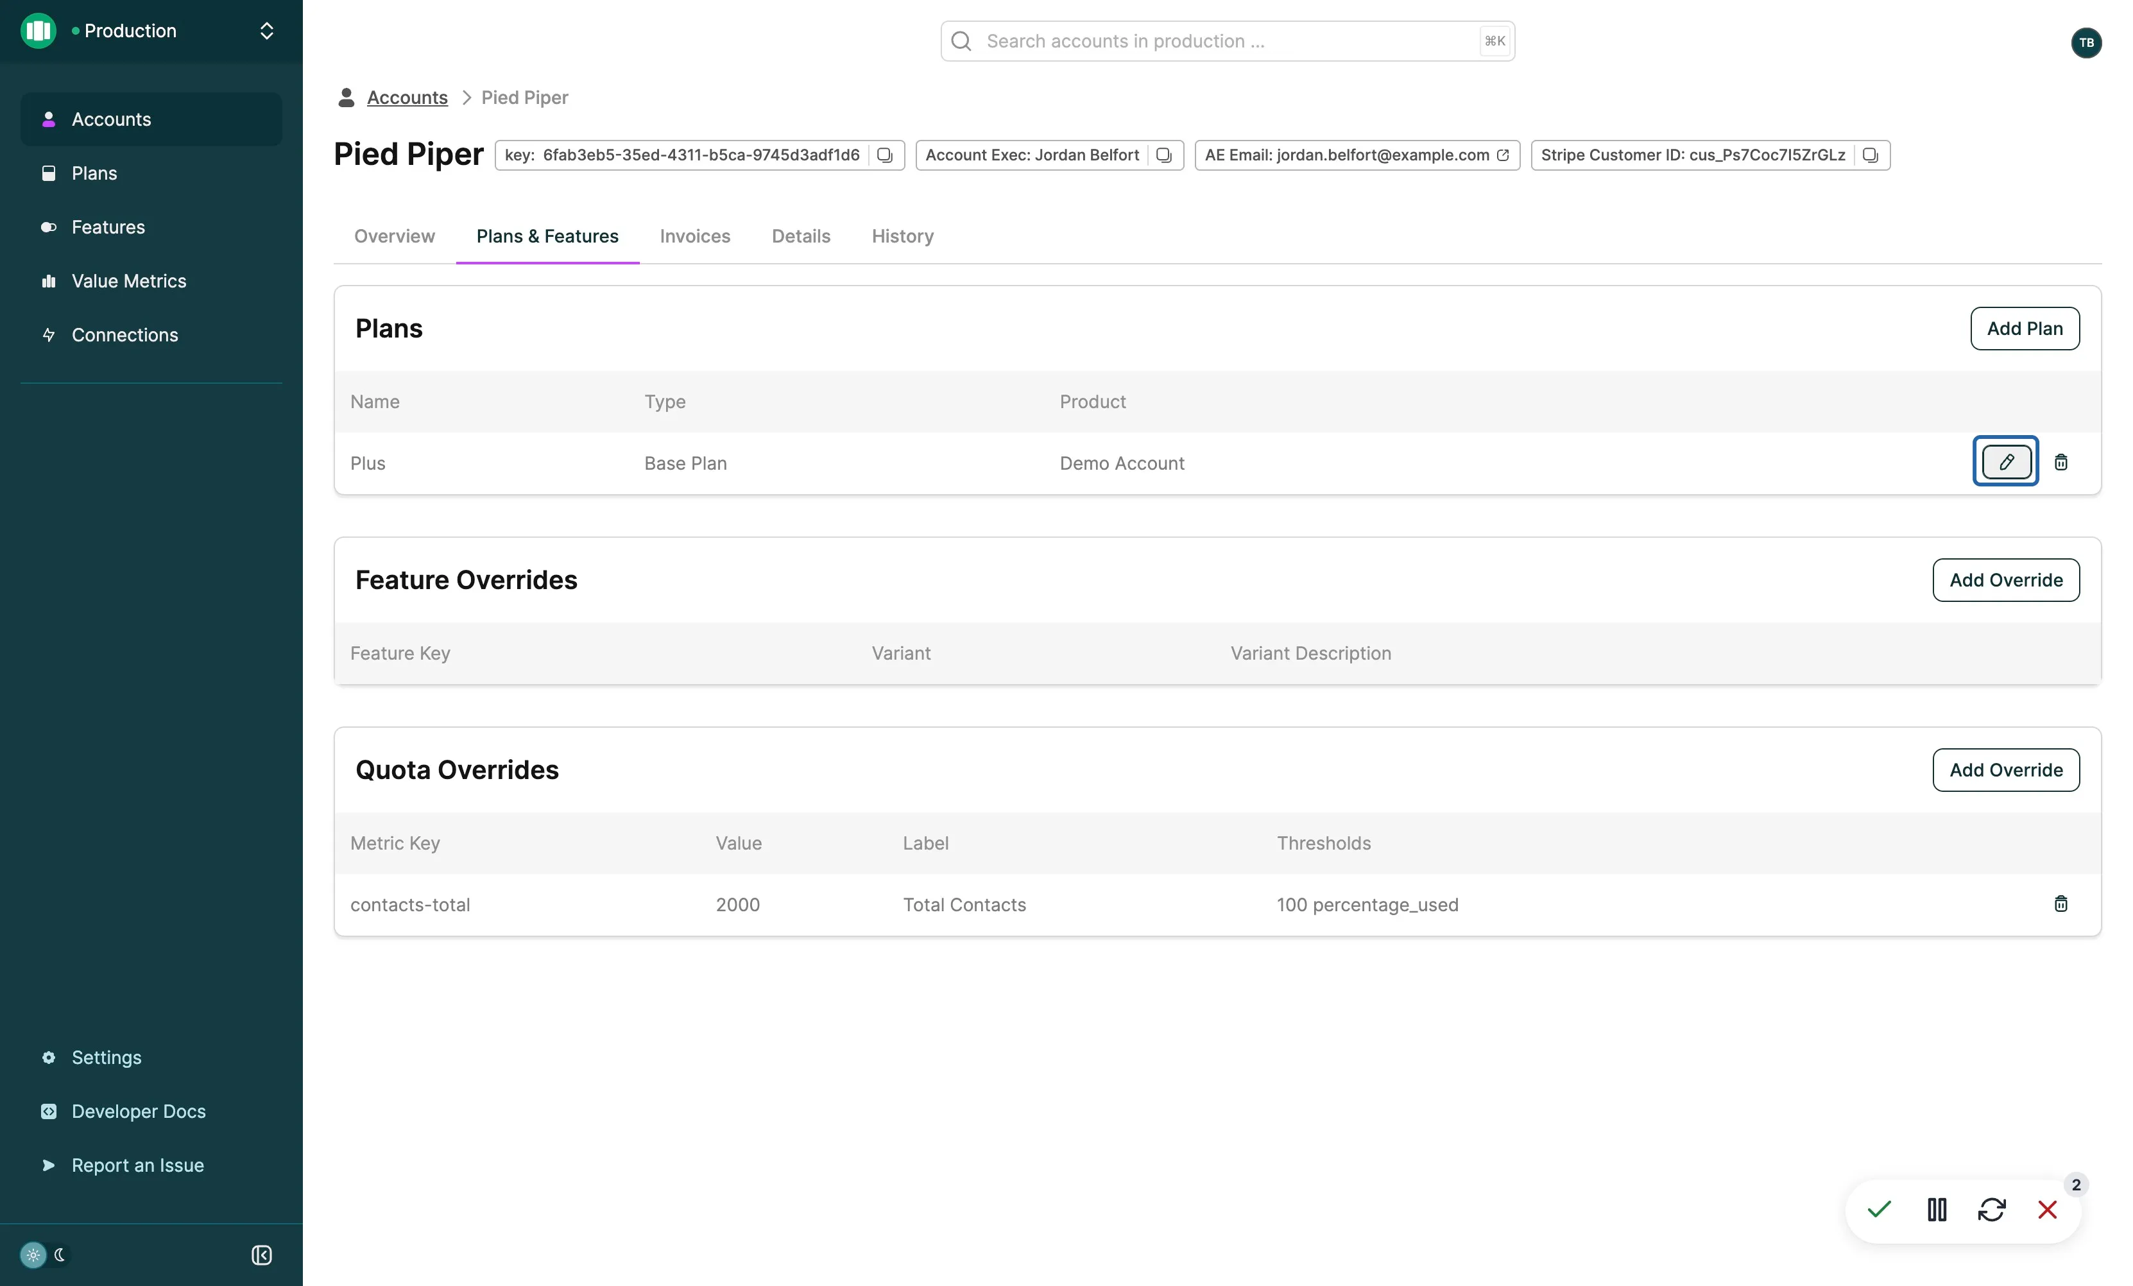Screen dimensions: 2133x1286
Task: View the History tab
Action: pos(903,236)
